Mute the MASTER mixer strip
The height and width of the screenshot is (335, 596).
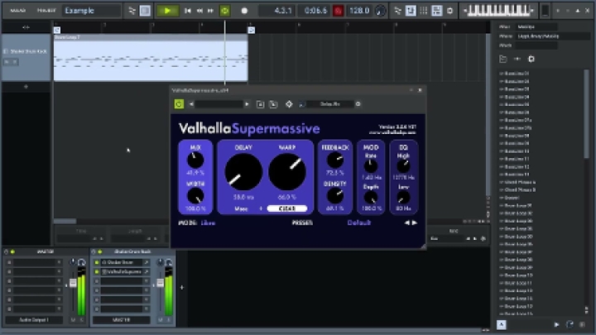(73, 320)
